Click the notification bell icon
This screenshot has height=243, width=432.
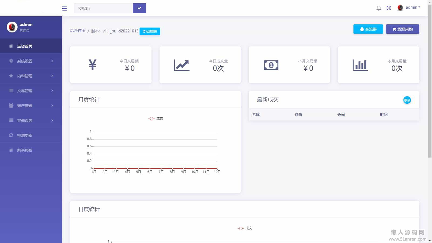pos(379,8)
